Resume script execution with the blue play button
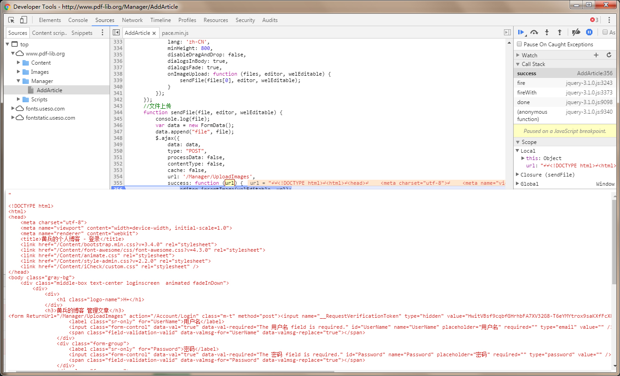 520,32
